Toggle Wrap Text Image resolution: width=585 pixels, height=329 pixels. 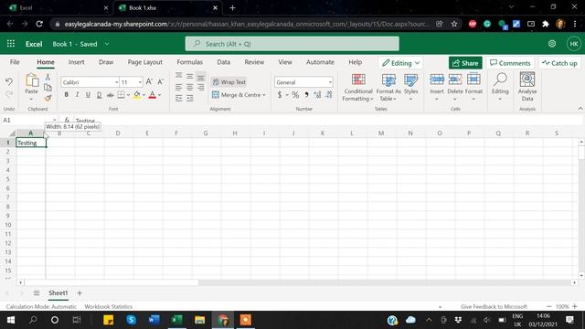[229, 81]
